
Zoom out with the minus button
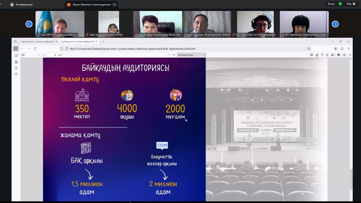pos(169,55)
